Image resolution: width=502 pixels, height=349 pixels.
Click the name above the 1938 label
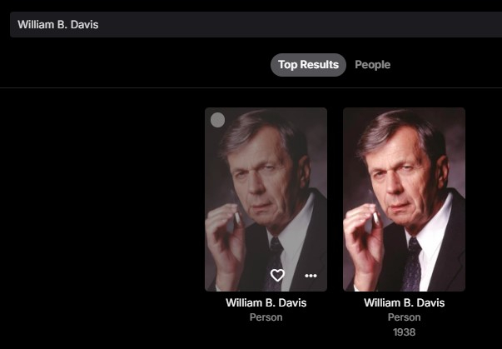pyautogui.click(x=404, y=302)
